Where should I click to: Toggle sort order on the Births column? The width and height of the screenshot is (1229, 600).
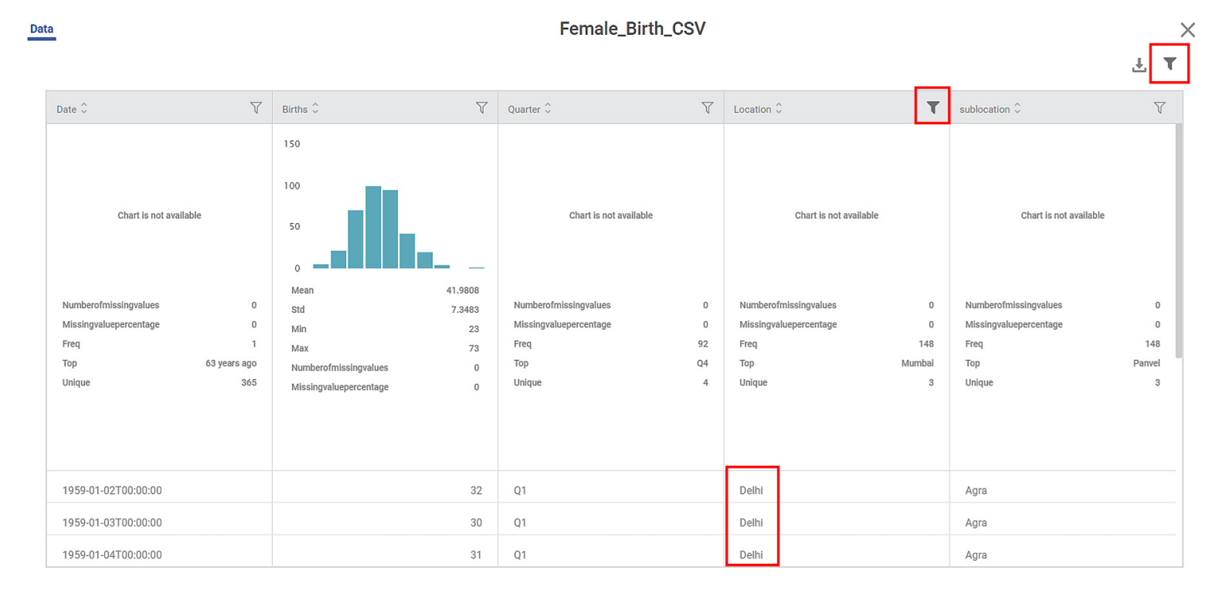coord(316,109)
